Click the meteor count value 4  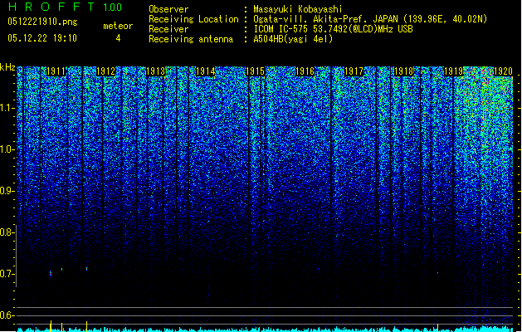(x=118, y=38)
